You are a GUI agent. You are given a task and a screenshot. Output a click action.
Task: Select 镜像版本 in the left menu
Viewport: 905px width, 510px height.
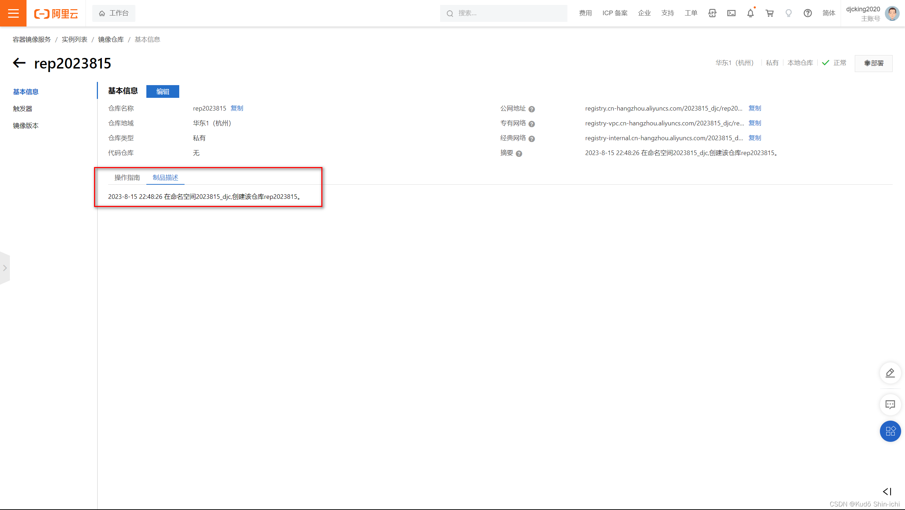click(26, 126)
